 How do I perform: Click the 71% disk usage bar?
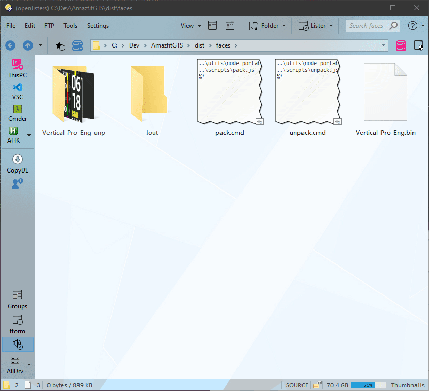pos(368,385)
